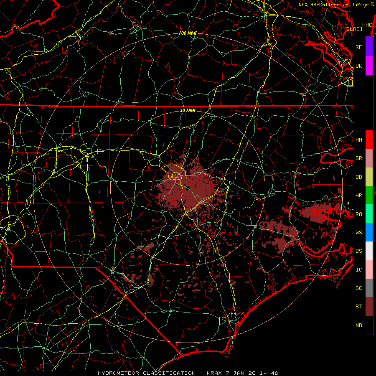The width and height of the screenshot is (376, 376).
Task: Click the KRAX radar site identifier
Action: pos(214,373)
